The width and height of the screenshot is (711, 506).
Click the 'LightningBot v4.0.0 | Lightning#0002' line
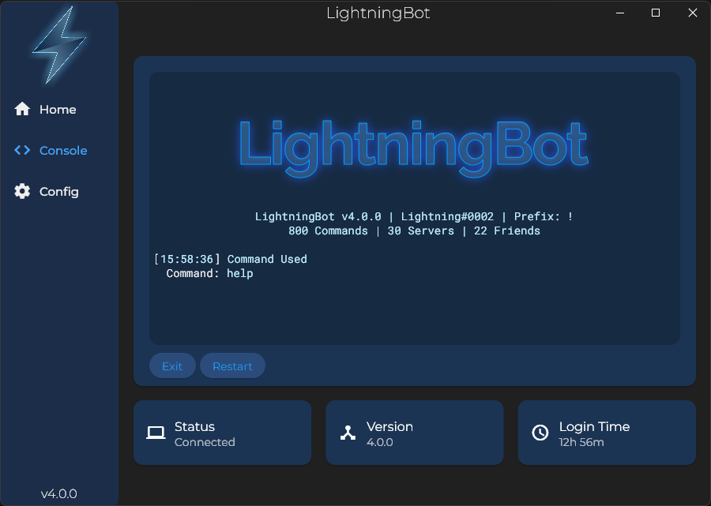pos(413,216)
